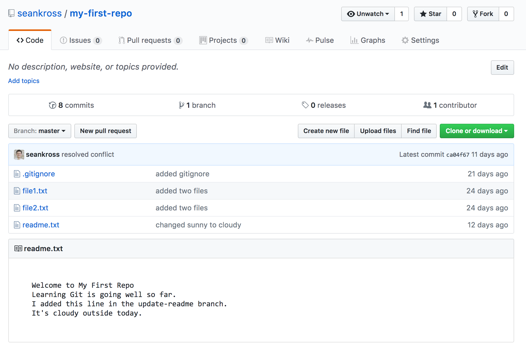Screen dimensions: 526x362
Task: Click the contributors people icon
Action: click(427, 105)
